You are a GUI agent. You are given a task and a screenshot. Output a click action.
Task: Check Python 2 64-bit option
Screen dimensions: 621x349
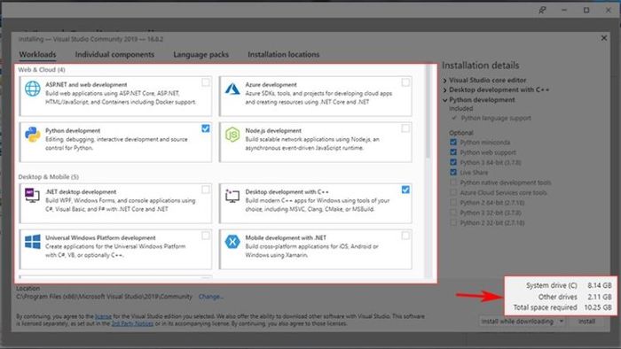(453, 202)
